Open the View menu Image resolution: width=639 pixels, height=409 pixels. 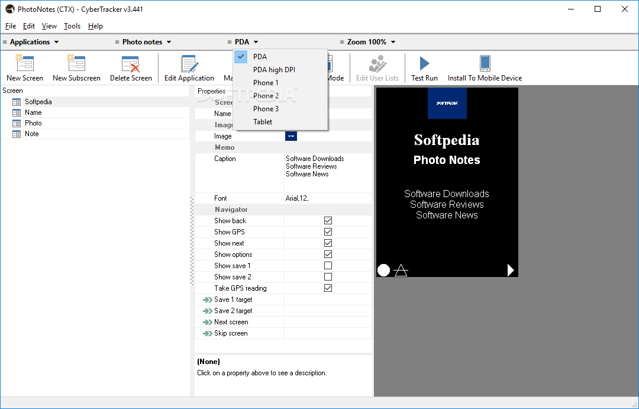click(49, 26)
